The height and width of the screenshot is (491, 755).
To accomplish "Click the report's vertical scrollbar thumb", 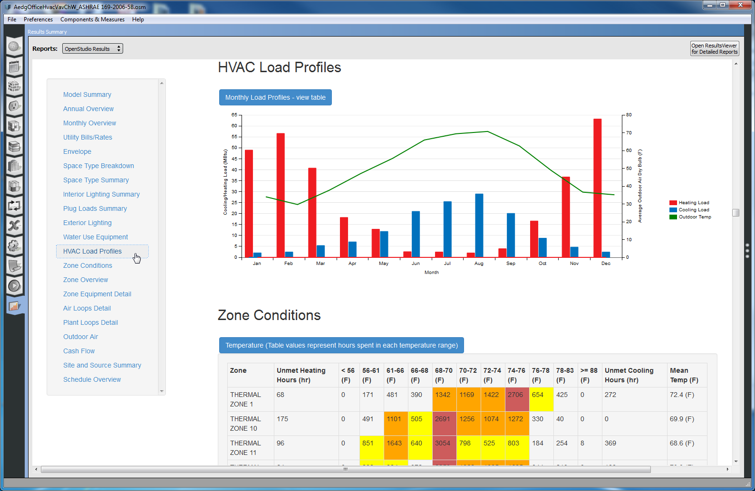I will coord(736,213).
